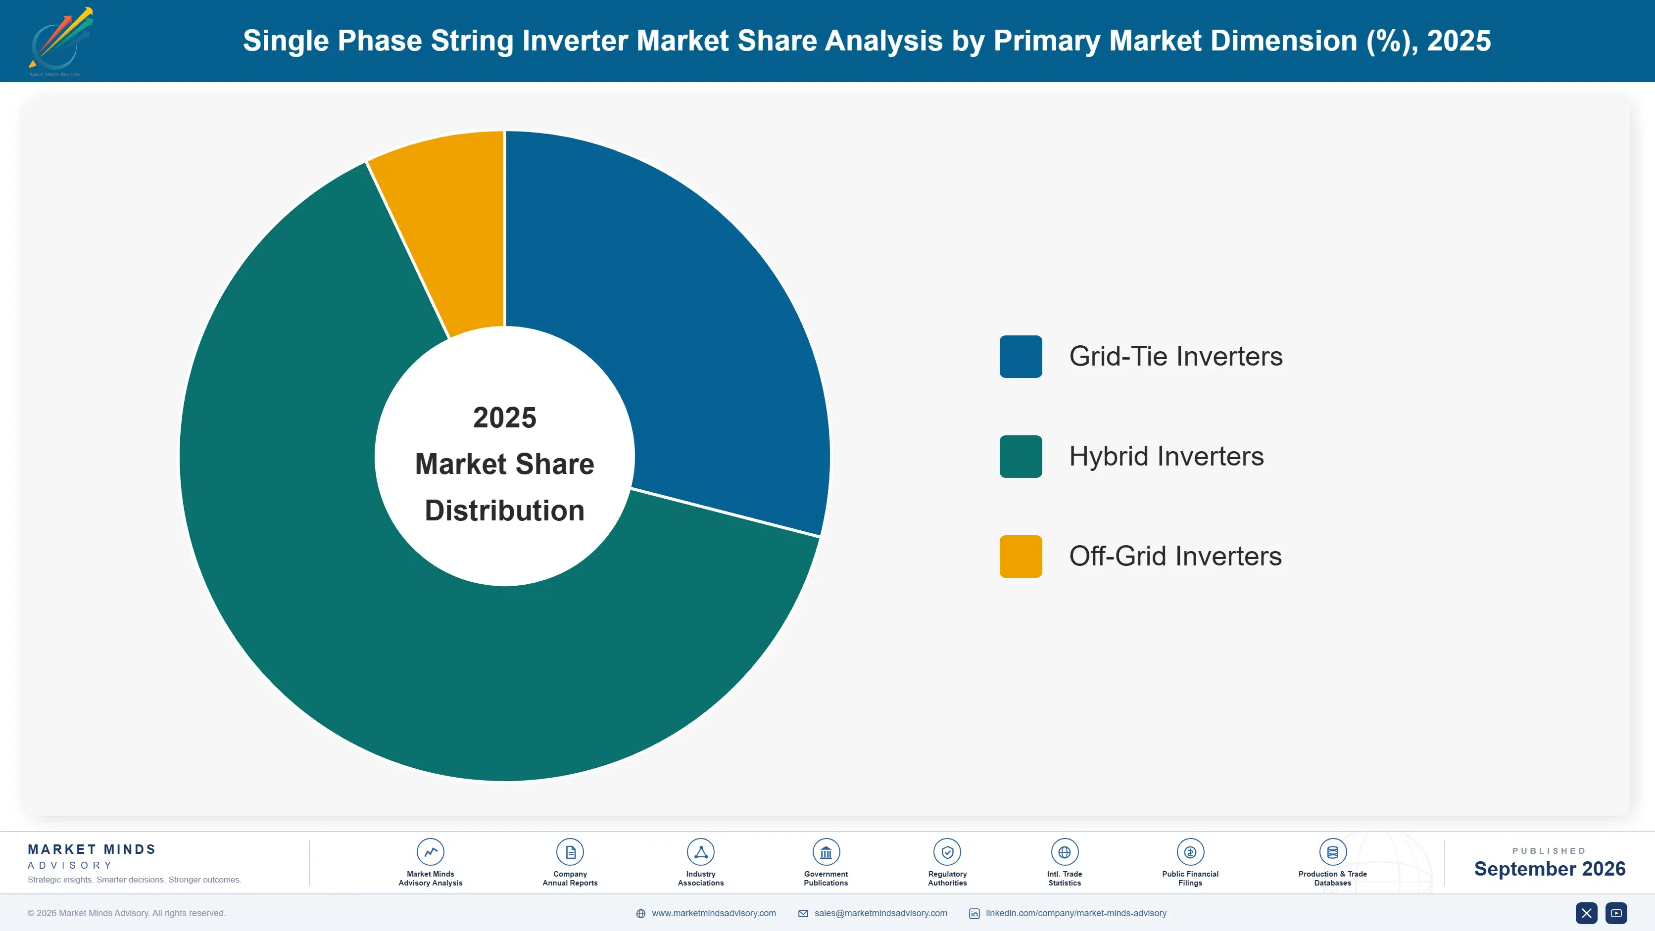The height and width of the screenshot is (931, 1655).
Task: Click the Government Publications label
Action: [826, 879]
